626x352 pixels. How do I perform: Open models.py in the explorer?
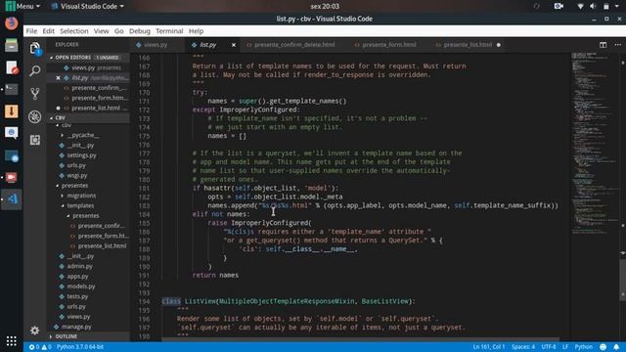pyautogui.click(x=80, y=286)
